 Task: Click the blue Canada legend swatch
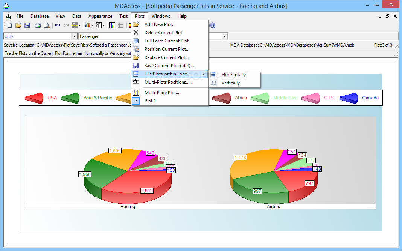tap(349, 98)
